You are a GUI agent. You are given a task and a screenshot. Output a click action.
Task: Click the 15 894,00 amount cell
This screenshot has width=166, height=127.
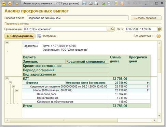point(119,94)
